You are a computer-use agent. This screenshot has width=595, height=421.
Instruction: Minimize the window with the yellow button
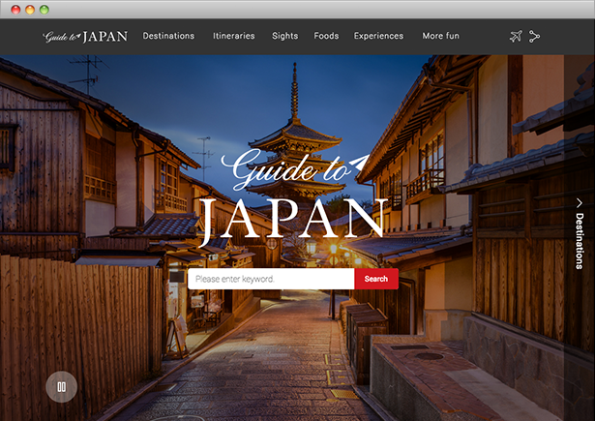(30, 10)
